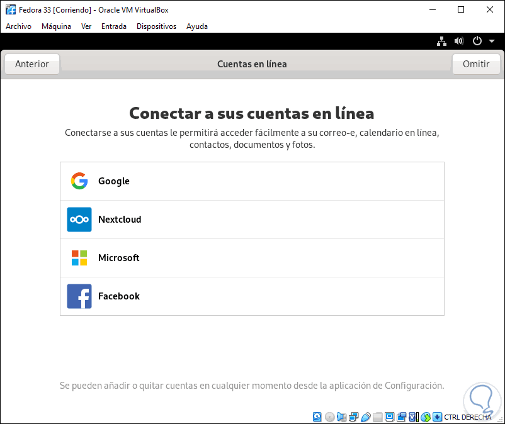Click the USB devices status icon
Image resolution: width=505 pixels, height=424 pixels.
click(366, 417)
